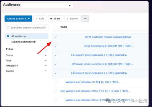Image resolution: width=152 pixels, height=107 pixels.
Task: Open bio Website lead lookalike Clone 3 link
Action: pos(95,91)
